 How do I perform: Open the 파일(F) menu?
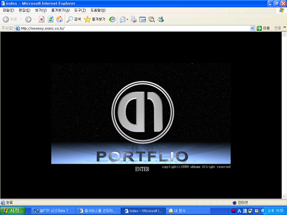[x=8, y=10]
